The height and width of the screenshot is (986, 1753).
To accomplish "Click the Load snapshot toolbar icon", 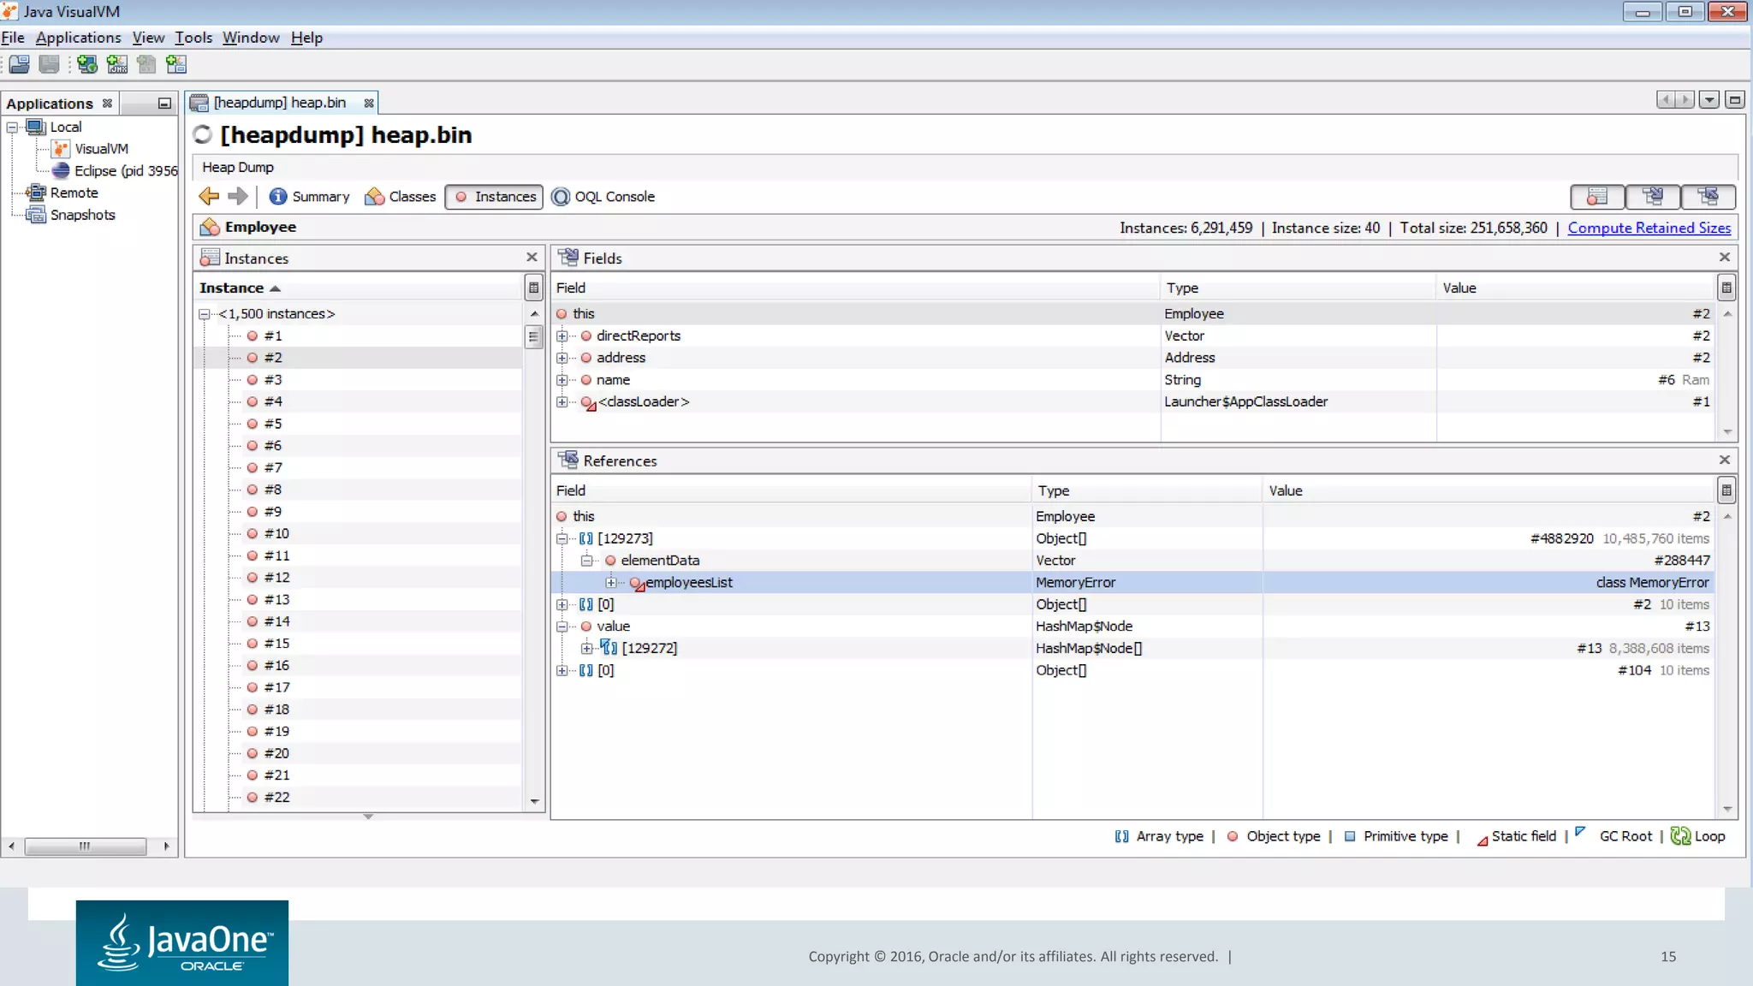I will click(x=20, y=64).
